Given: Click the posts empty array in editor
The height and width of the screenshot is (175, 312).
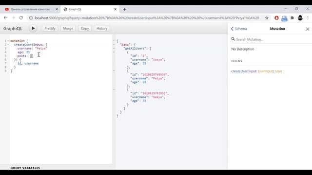Looking at the screenshot, I should point(31,56).
